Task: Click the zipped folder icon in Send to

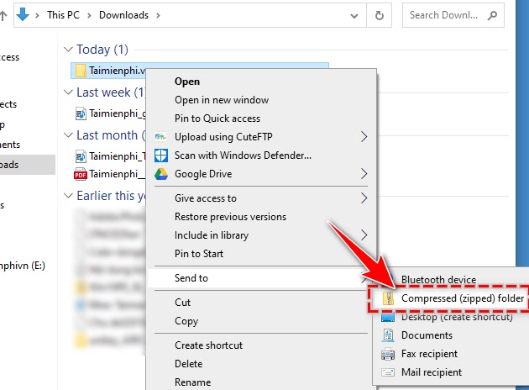Action: (387, 299)
